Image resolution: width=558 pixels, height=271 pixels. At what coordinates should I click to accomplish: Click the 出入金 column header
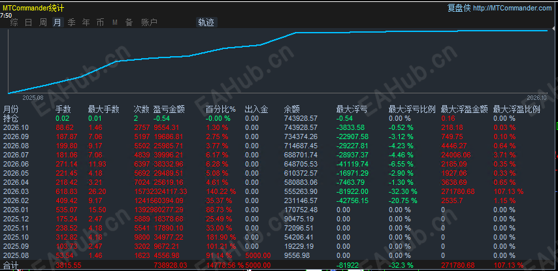pos(257,109)
